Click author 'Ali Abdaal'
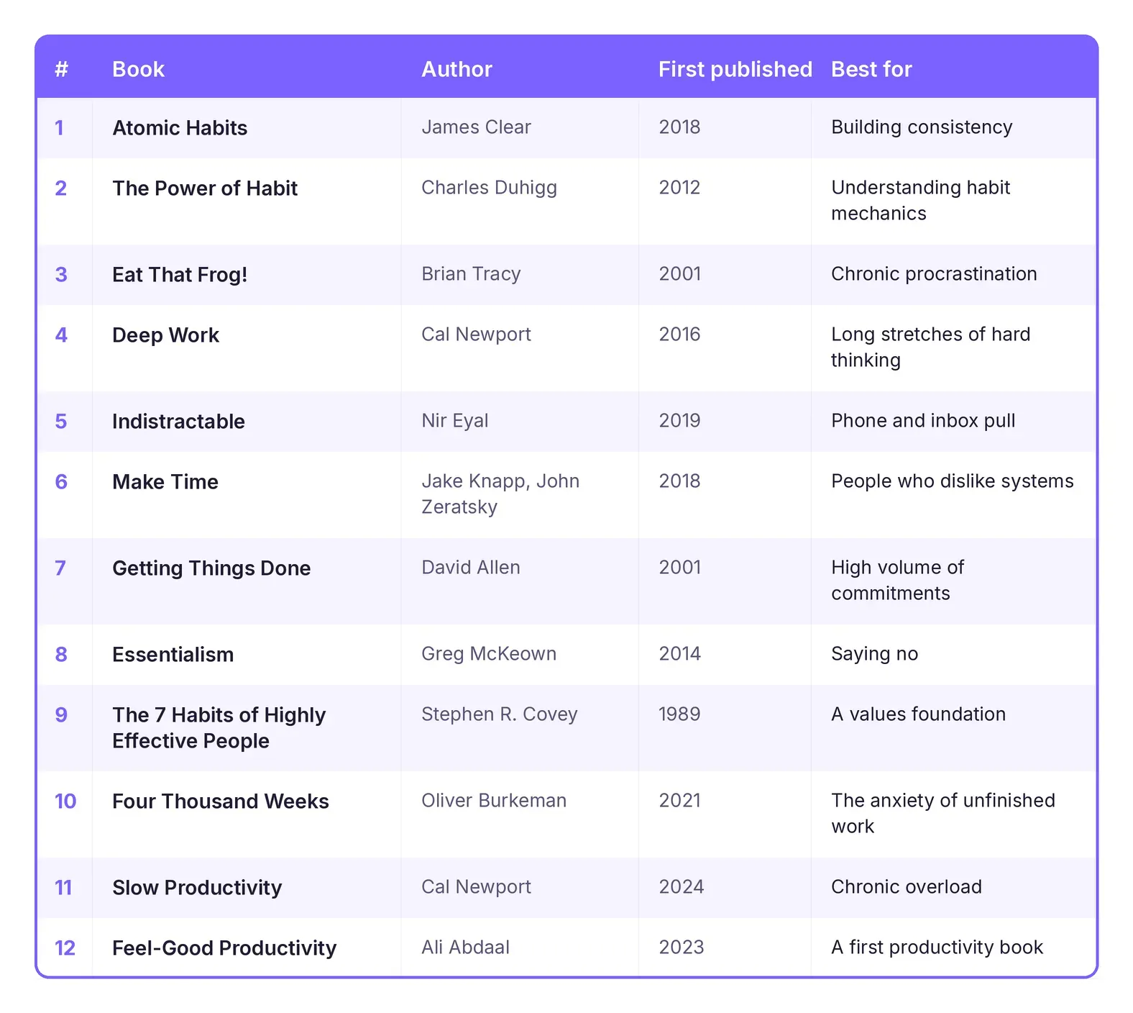 pyautogui.click(x=465, y=948)
